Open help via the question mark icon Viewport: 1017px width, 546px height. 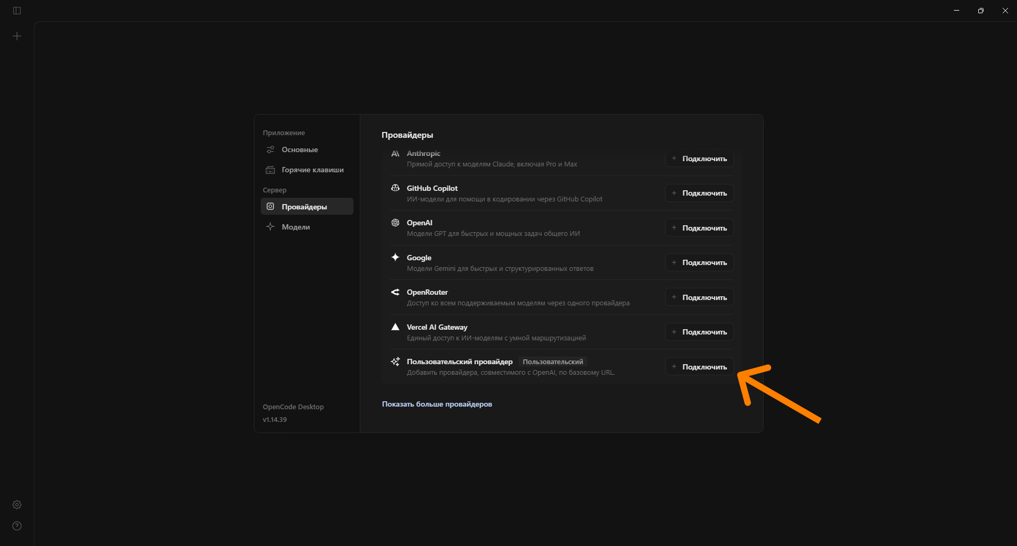pyautogui.click(x=17, y=526)
